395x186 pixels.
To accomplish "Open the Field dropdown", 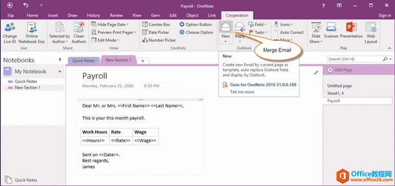I will 257,25.
